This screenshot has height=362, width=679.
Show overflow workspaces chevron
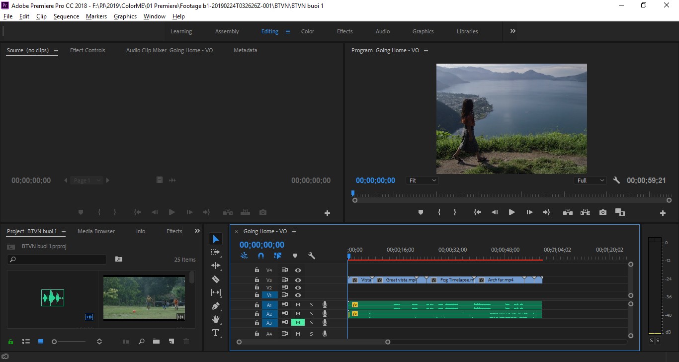(512, 31)
